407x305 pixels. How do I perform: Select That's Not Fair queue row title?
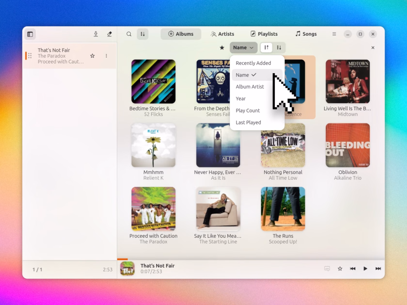pos(54,50)
